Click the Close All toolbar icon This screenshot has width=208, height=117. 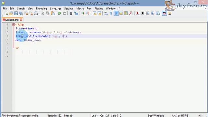[31, 13]
